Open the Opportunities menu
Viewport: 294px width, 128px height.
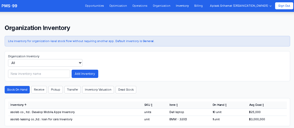[94, 6]
